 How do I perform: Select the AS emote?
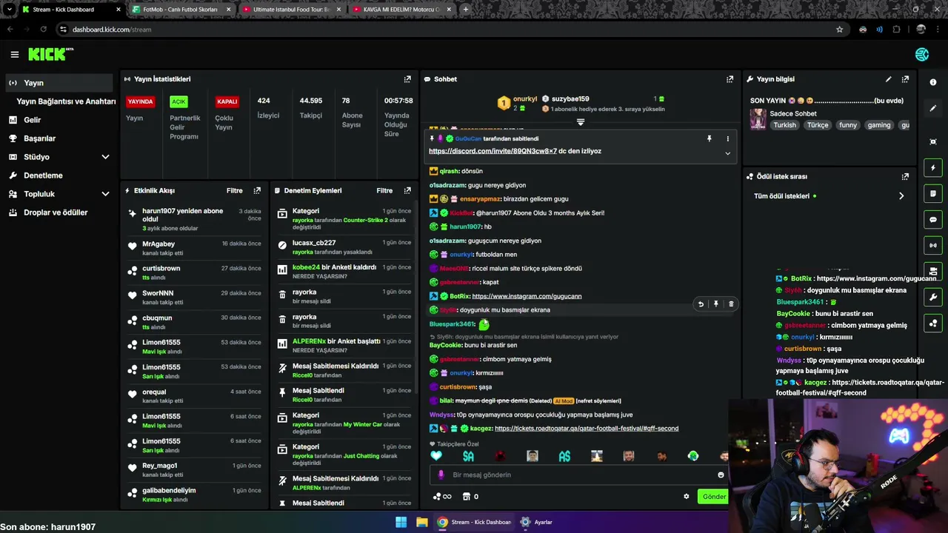click(x=564, y=456)
